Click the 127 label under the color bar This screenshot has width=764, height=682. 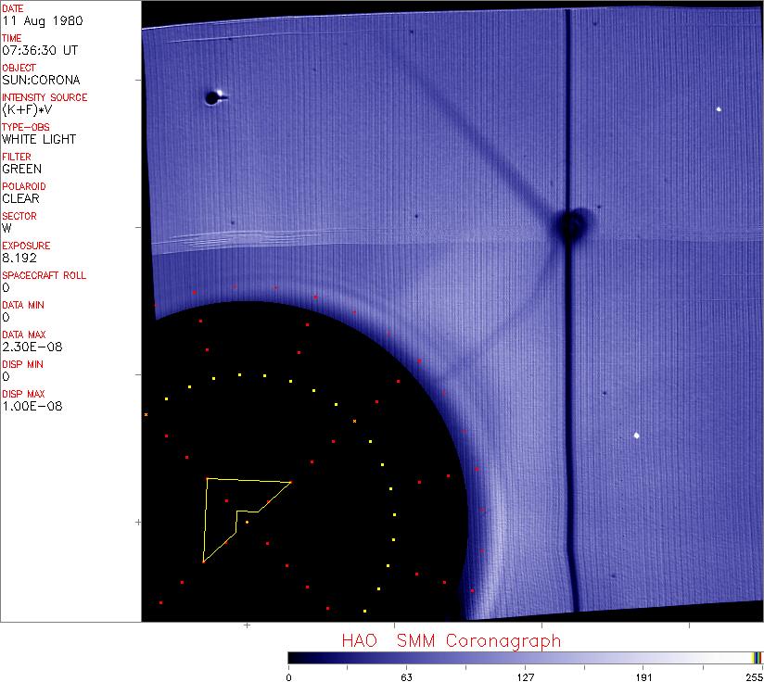pos(525,676)
